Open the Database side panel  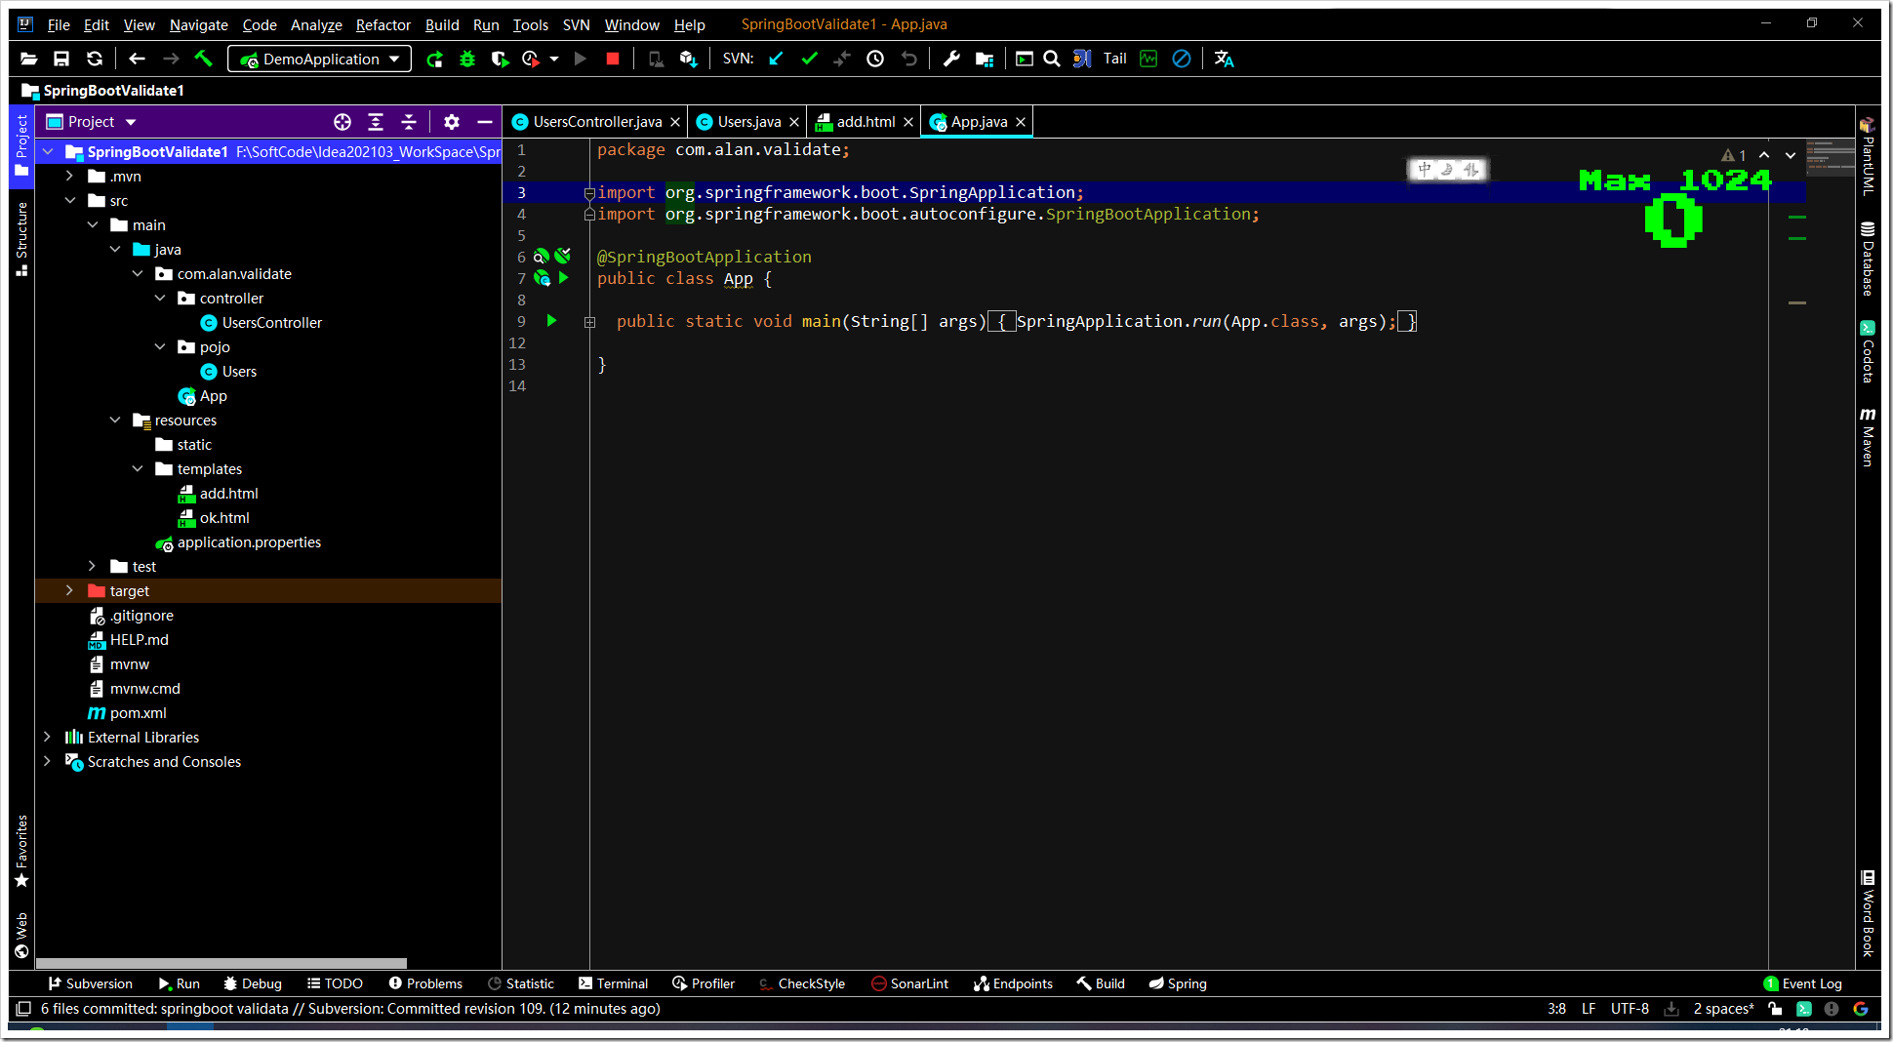click(x=1868, y=259)
